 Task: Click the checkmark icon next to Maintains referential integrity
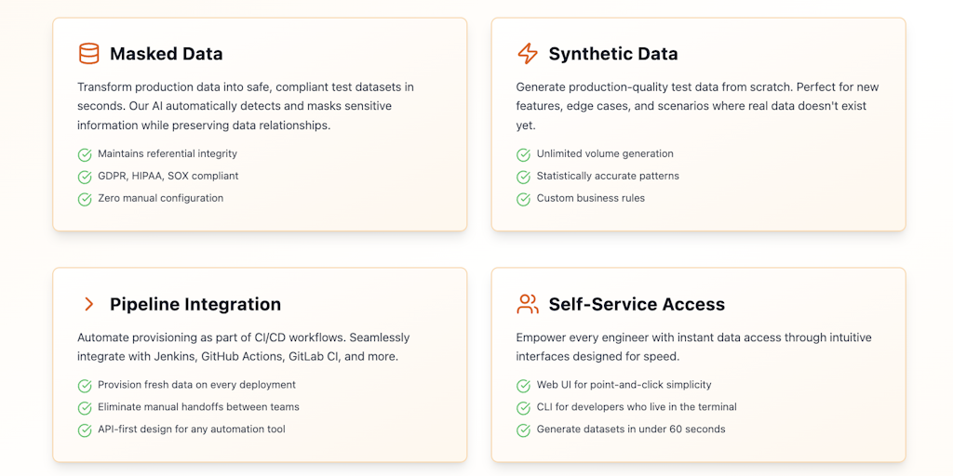85,154
